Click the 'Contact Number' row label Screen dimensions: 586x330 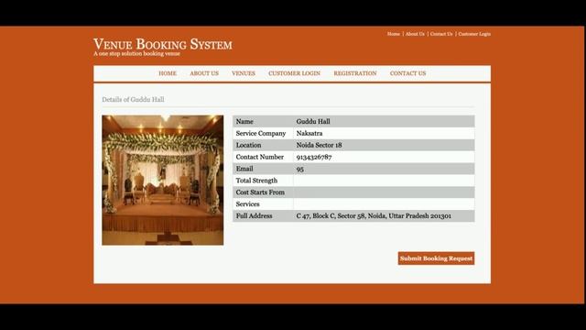coord(260,157)
